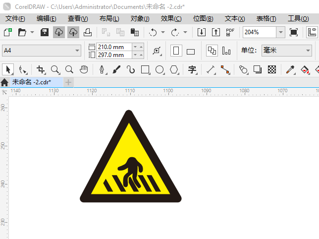
Task: Click the Save floppy disk icon
Action: (45, 32)
